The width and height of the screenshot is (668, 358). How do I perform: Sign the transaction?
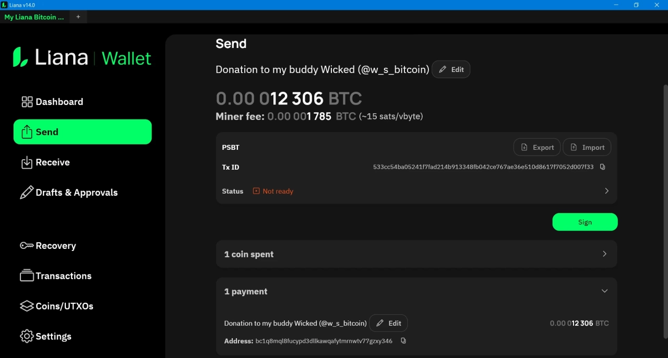(x=585, y=222)
